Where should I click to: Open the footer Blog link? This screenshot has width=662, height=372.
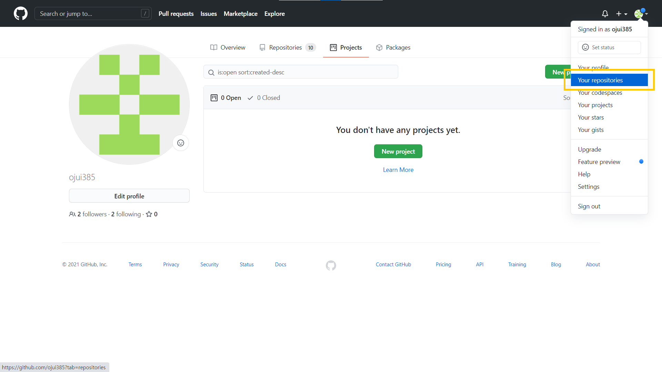(556, 265)
